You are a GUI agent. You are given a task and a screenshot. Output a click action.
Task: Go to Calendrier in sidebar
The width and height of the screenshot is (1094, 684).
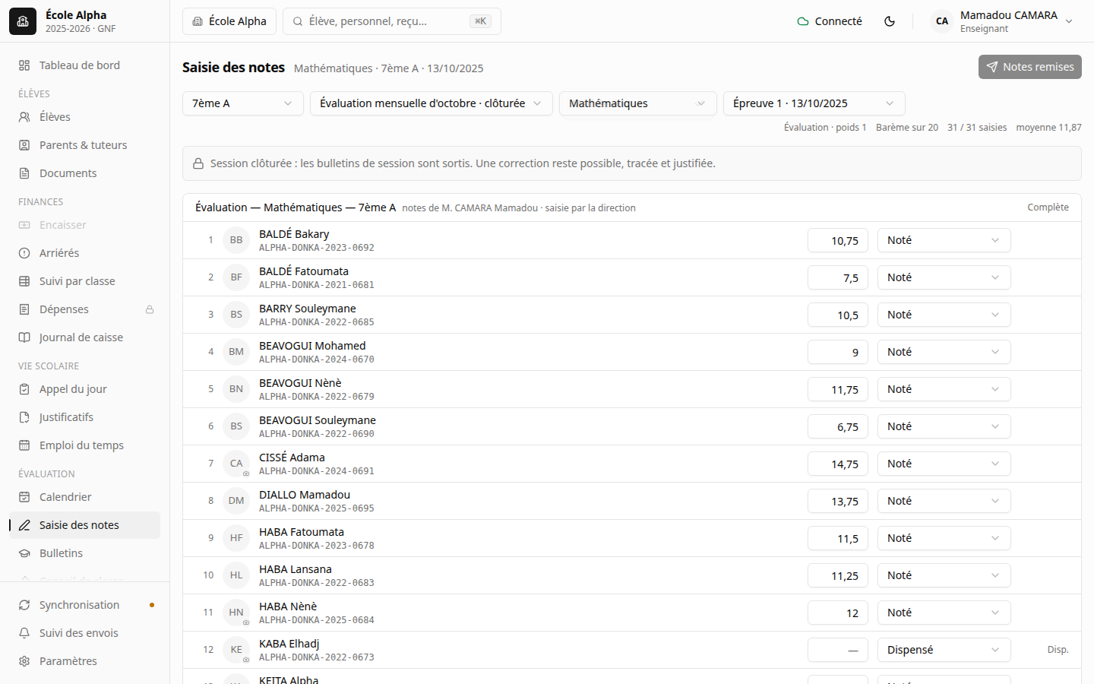coord(84,497)
